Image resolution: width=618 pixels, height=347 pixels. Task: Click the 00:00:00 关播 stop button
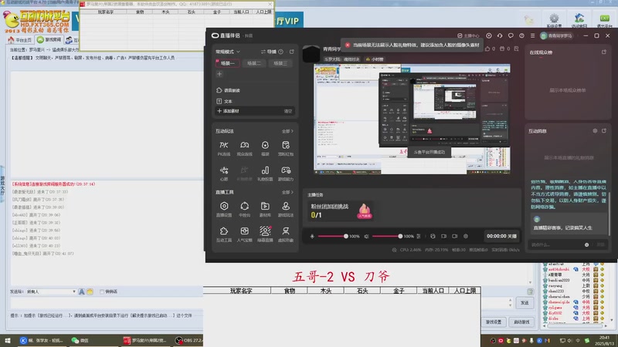[501, 236]
